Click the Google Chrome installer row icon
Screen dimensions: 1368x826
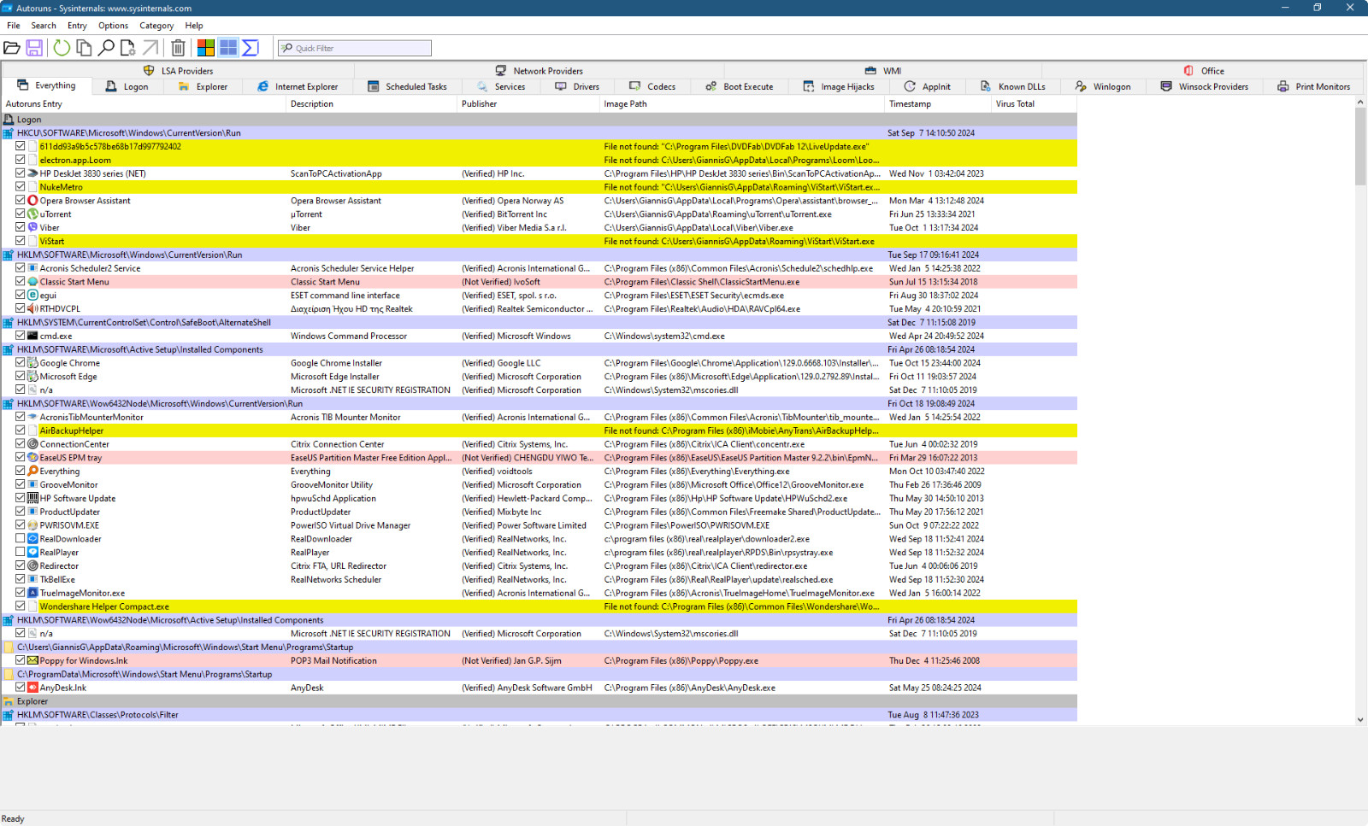32,363
